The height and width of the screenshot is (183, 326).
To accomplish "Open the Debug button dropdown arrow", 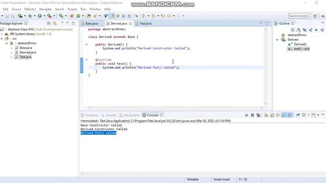I will [35, 16].
